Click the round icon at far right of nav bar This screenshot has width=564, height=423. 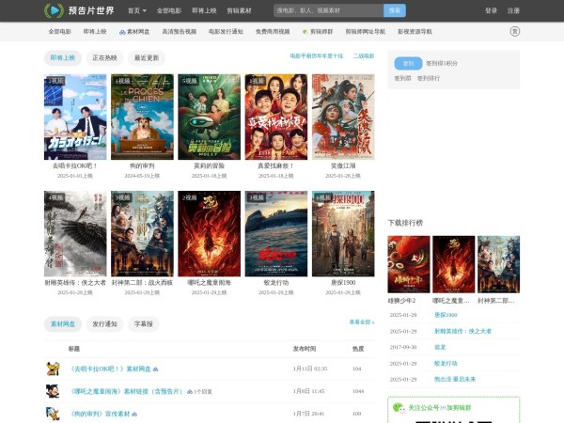514,31
